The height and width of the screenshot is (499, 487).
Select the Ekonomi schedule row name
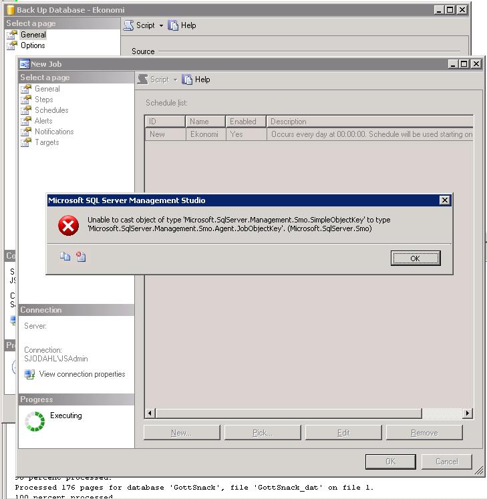(x=204, y=134)
